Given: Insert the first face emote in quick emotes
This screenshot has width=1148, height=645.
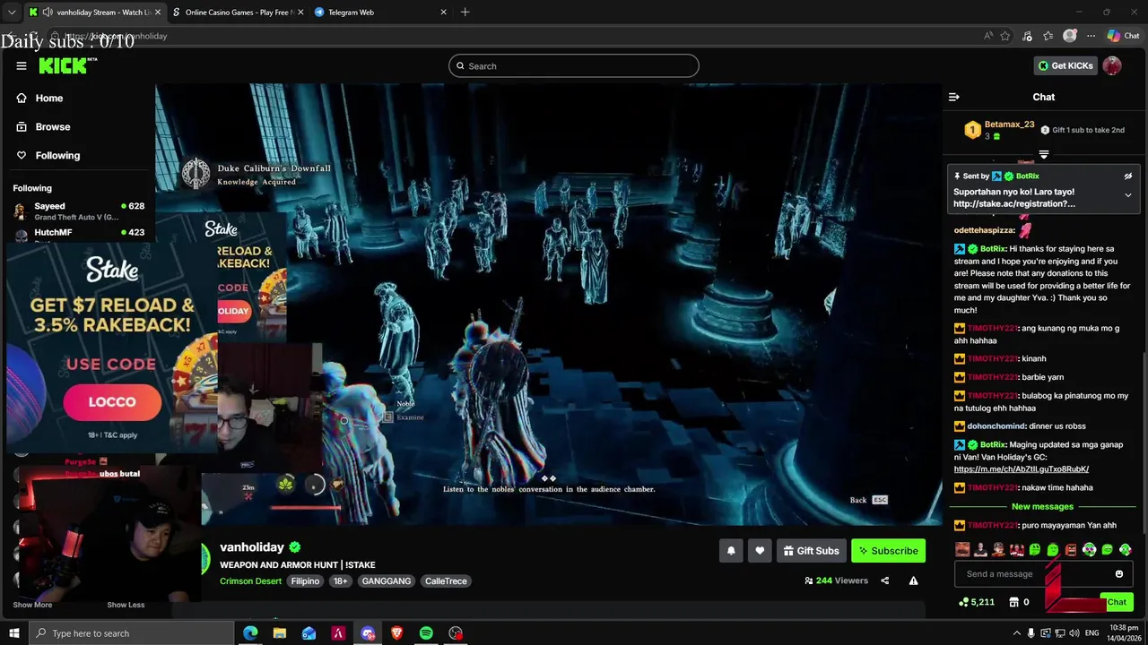Looking at the screenshot, I should (x=962, y=549).
